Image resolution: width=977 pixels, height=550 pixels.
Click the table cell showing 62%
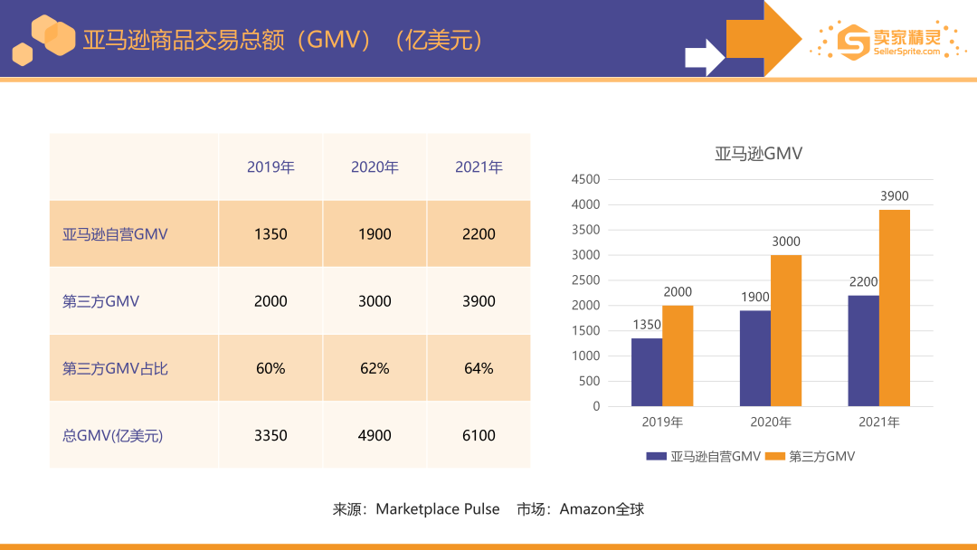point(375,368)
